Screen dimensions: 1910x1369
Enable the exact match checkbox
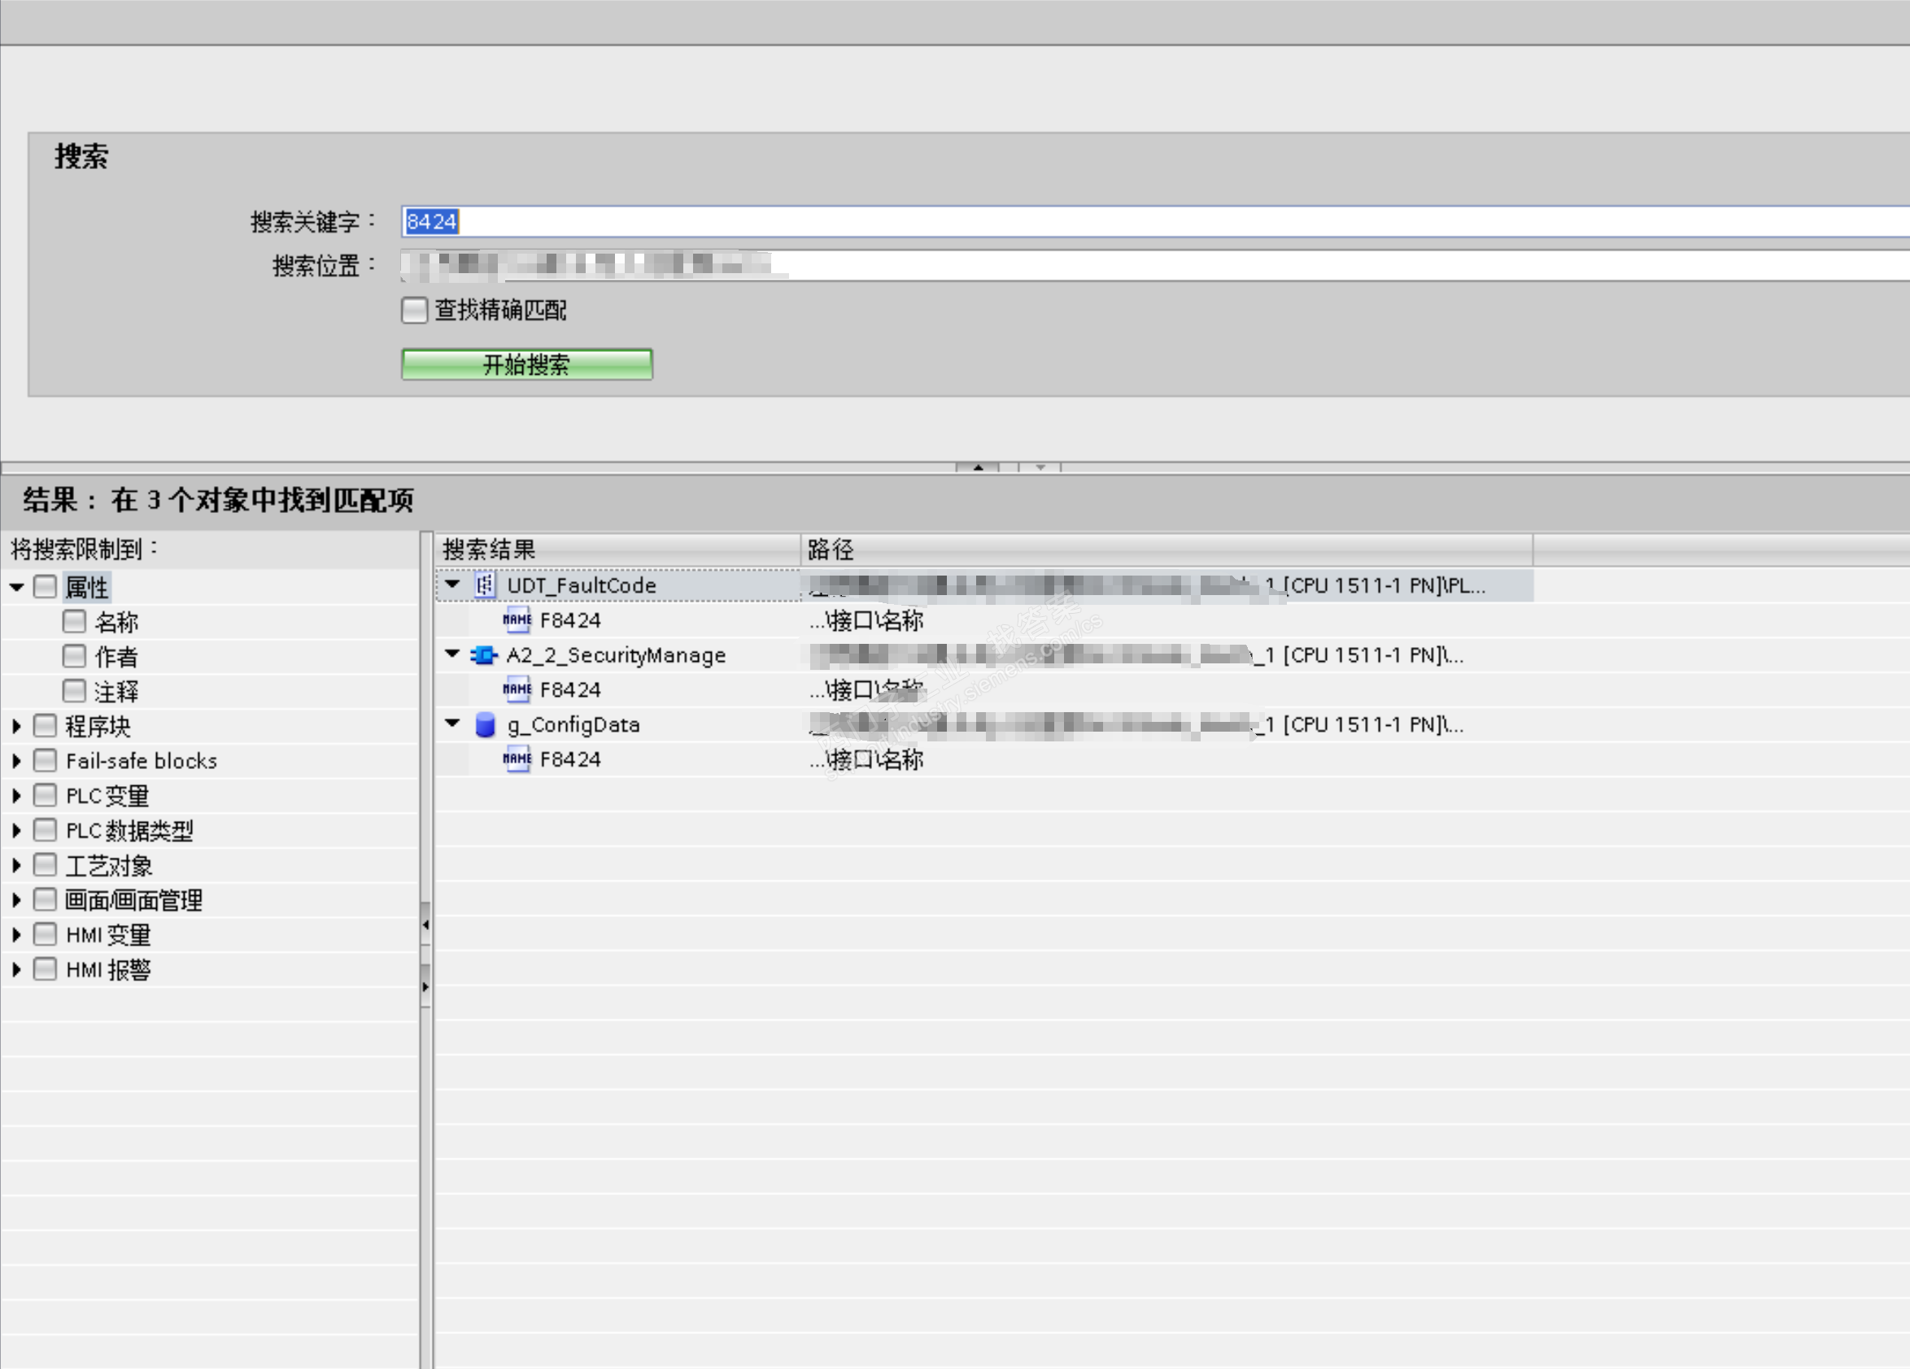coord(413,310)
